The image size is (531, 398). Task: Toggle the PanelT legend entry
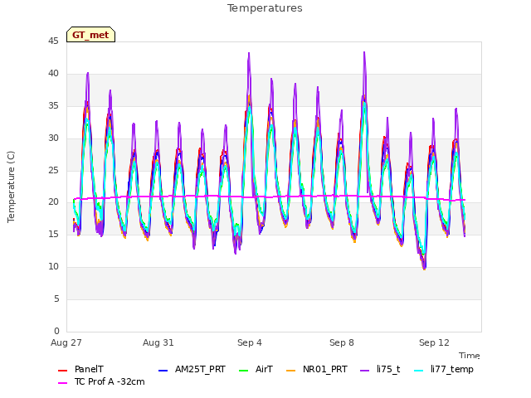81,369
